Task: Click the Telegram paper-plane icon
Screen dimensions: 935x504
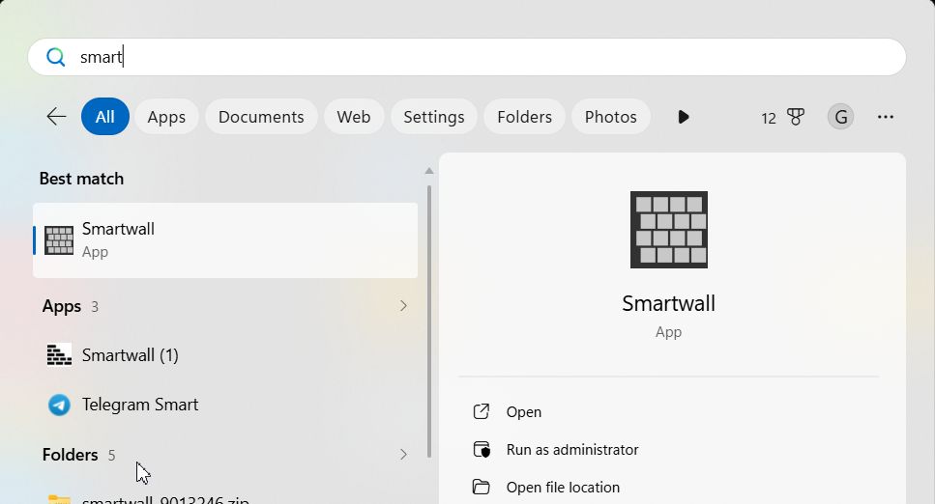Action: [59, 406]
